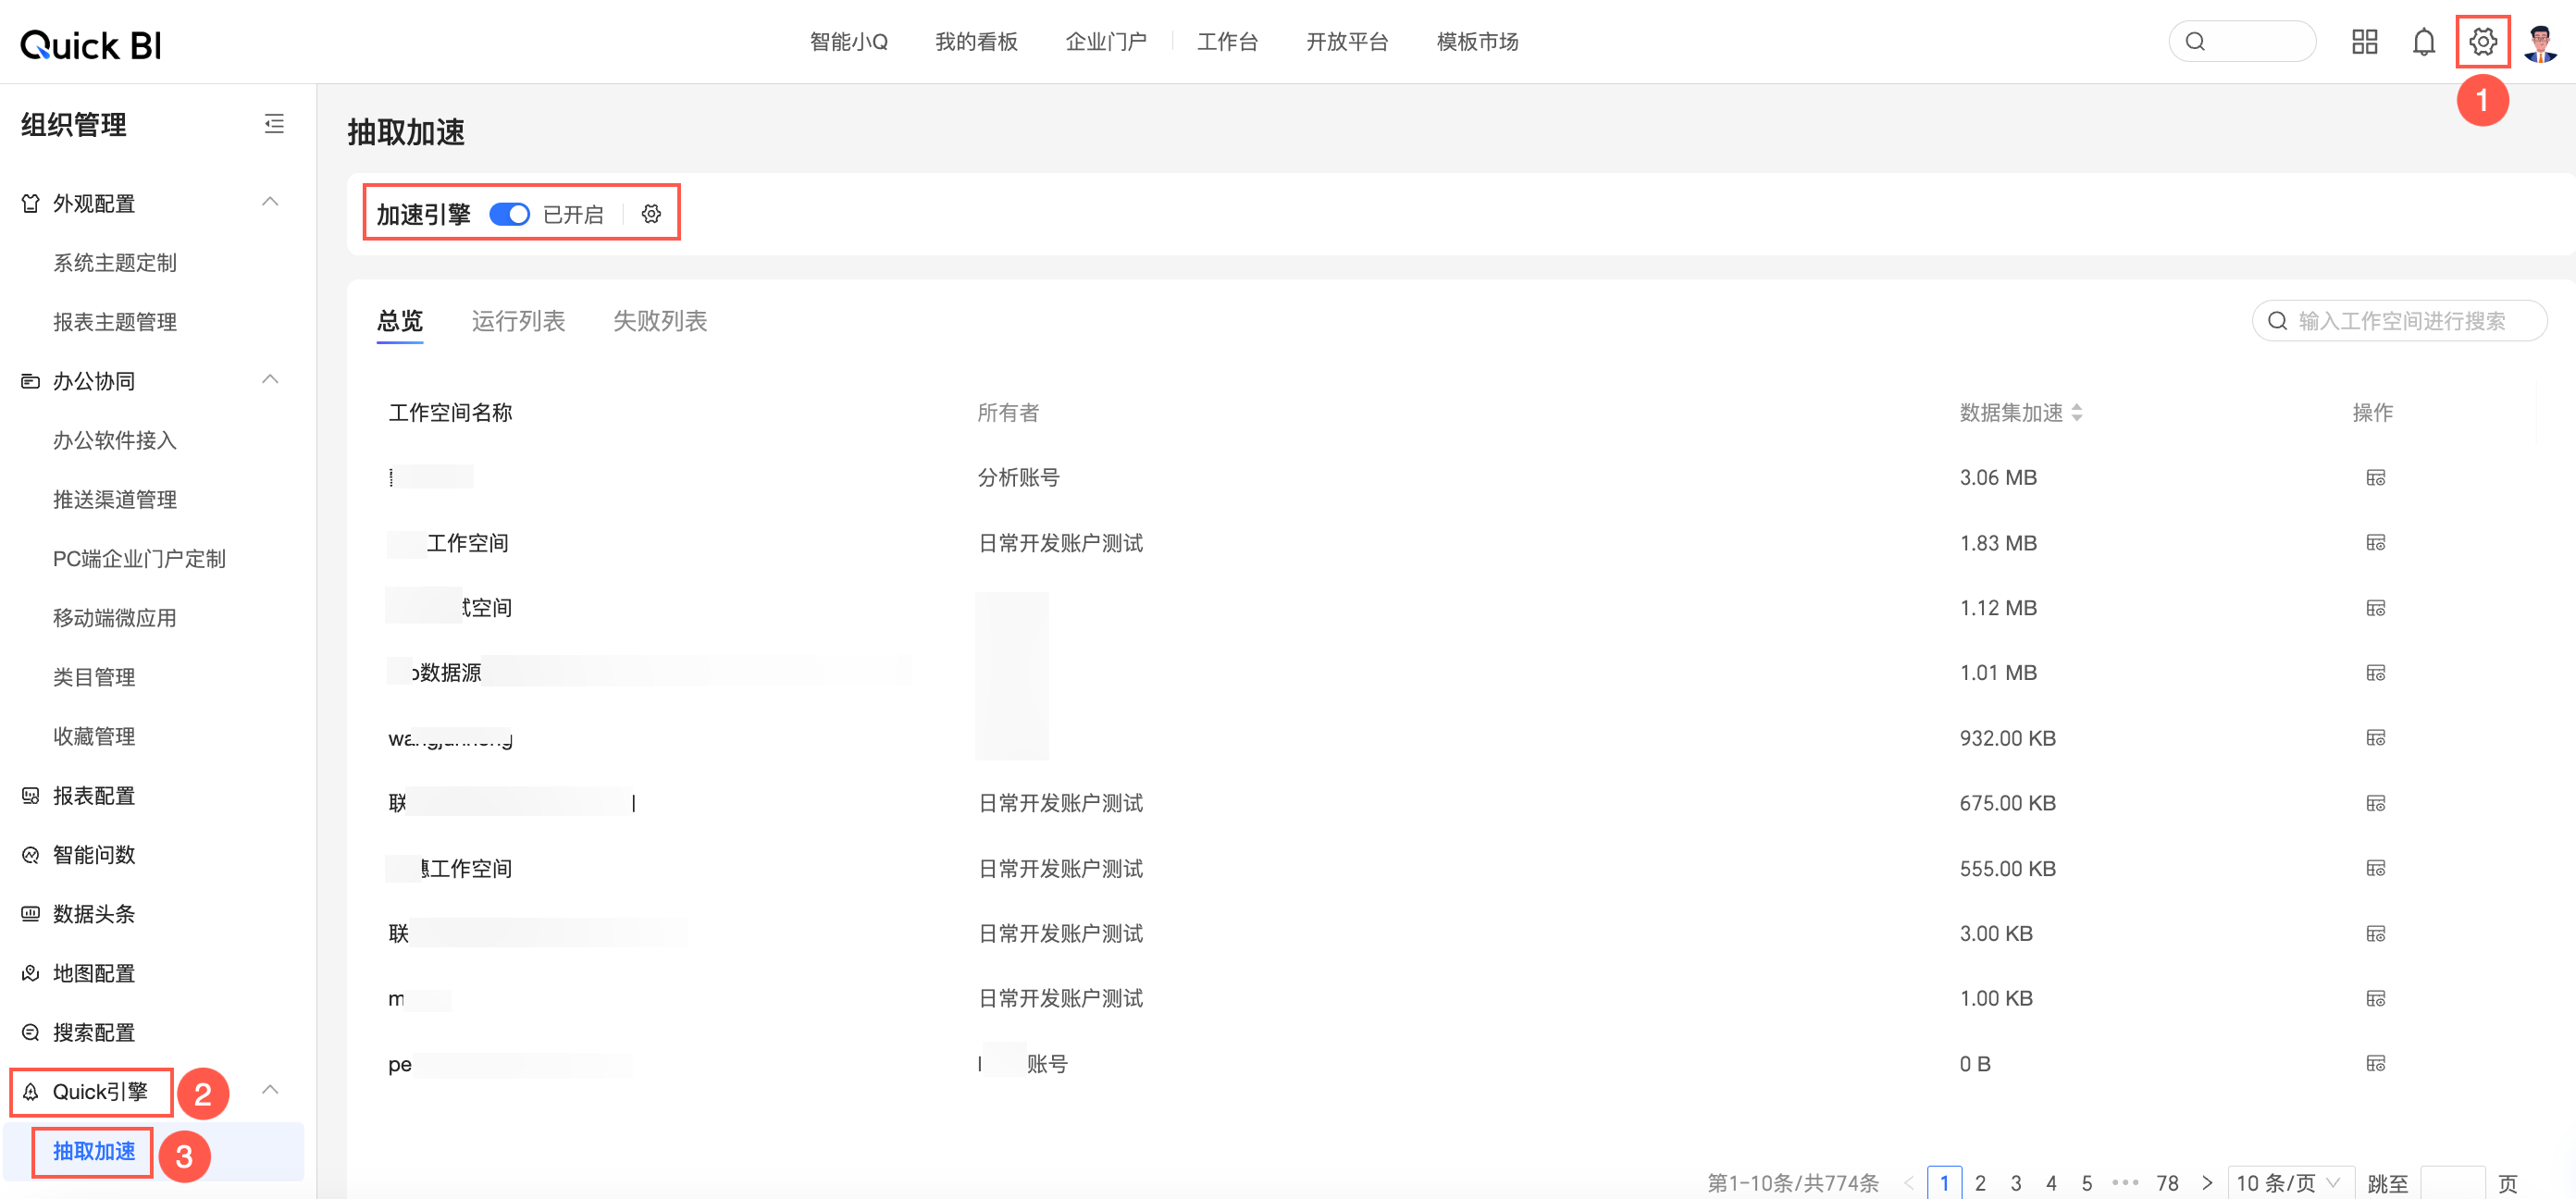Open 智能小Q in top navigation
The width and height of the screenshot is (2576, 1199).
849,42
